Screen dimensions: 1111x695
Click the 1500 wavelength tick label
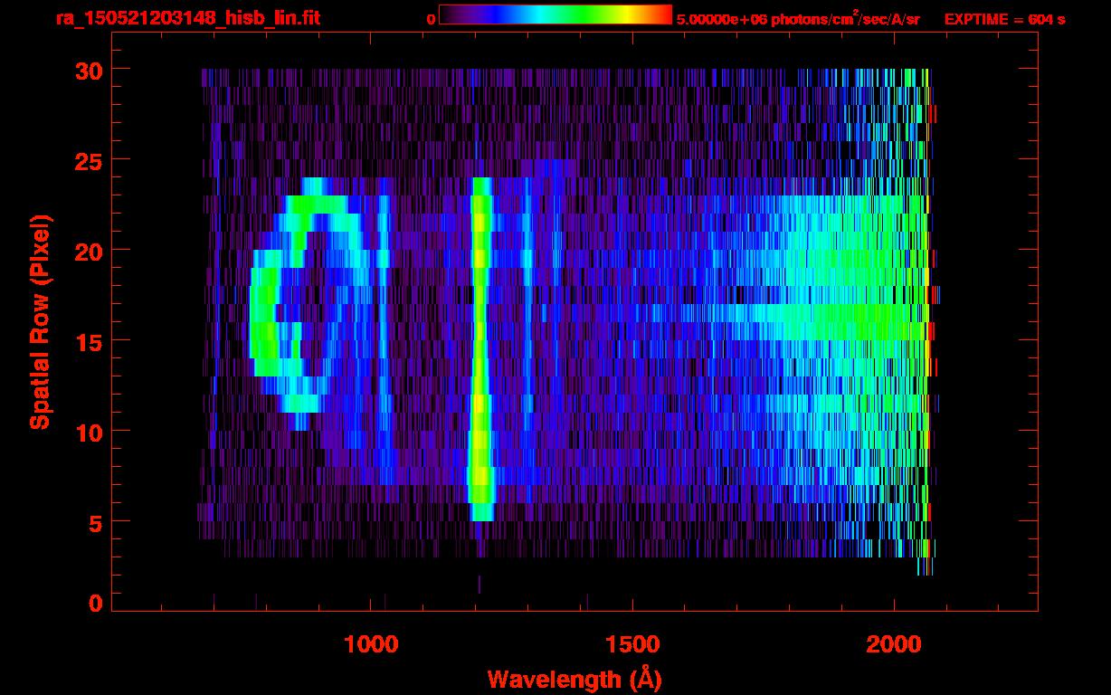click(632, 644)
